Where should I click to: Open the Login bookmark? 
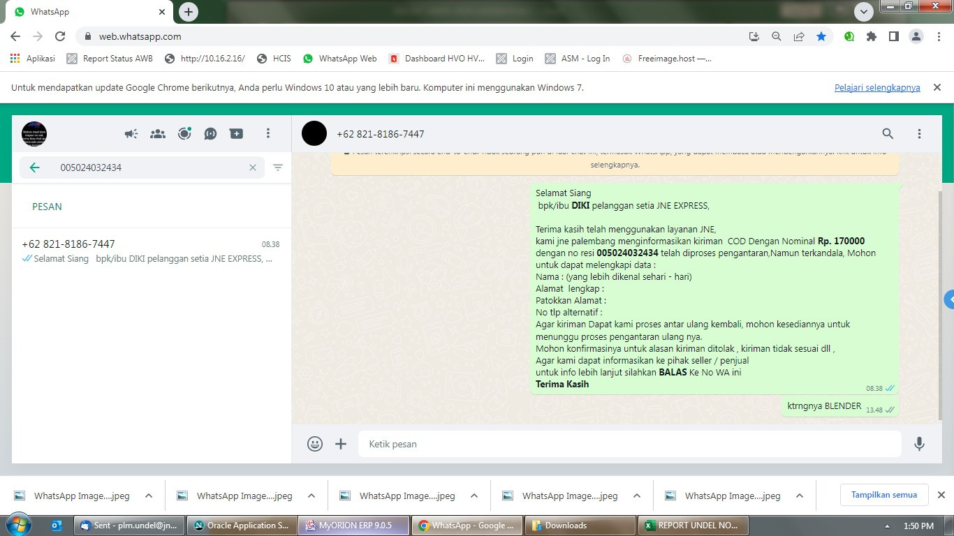click(515, 59)
